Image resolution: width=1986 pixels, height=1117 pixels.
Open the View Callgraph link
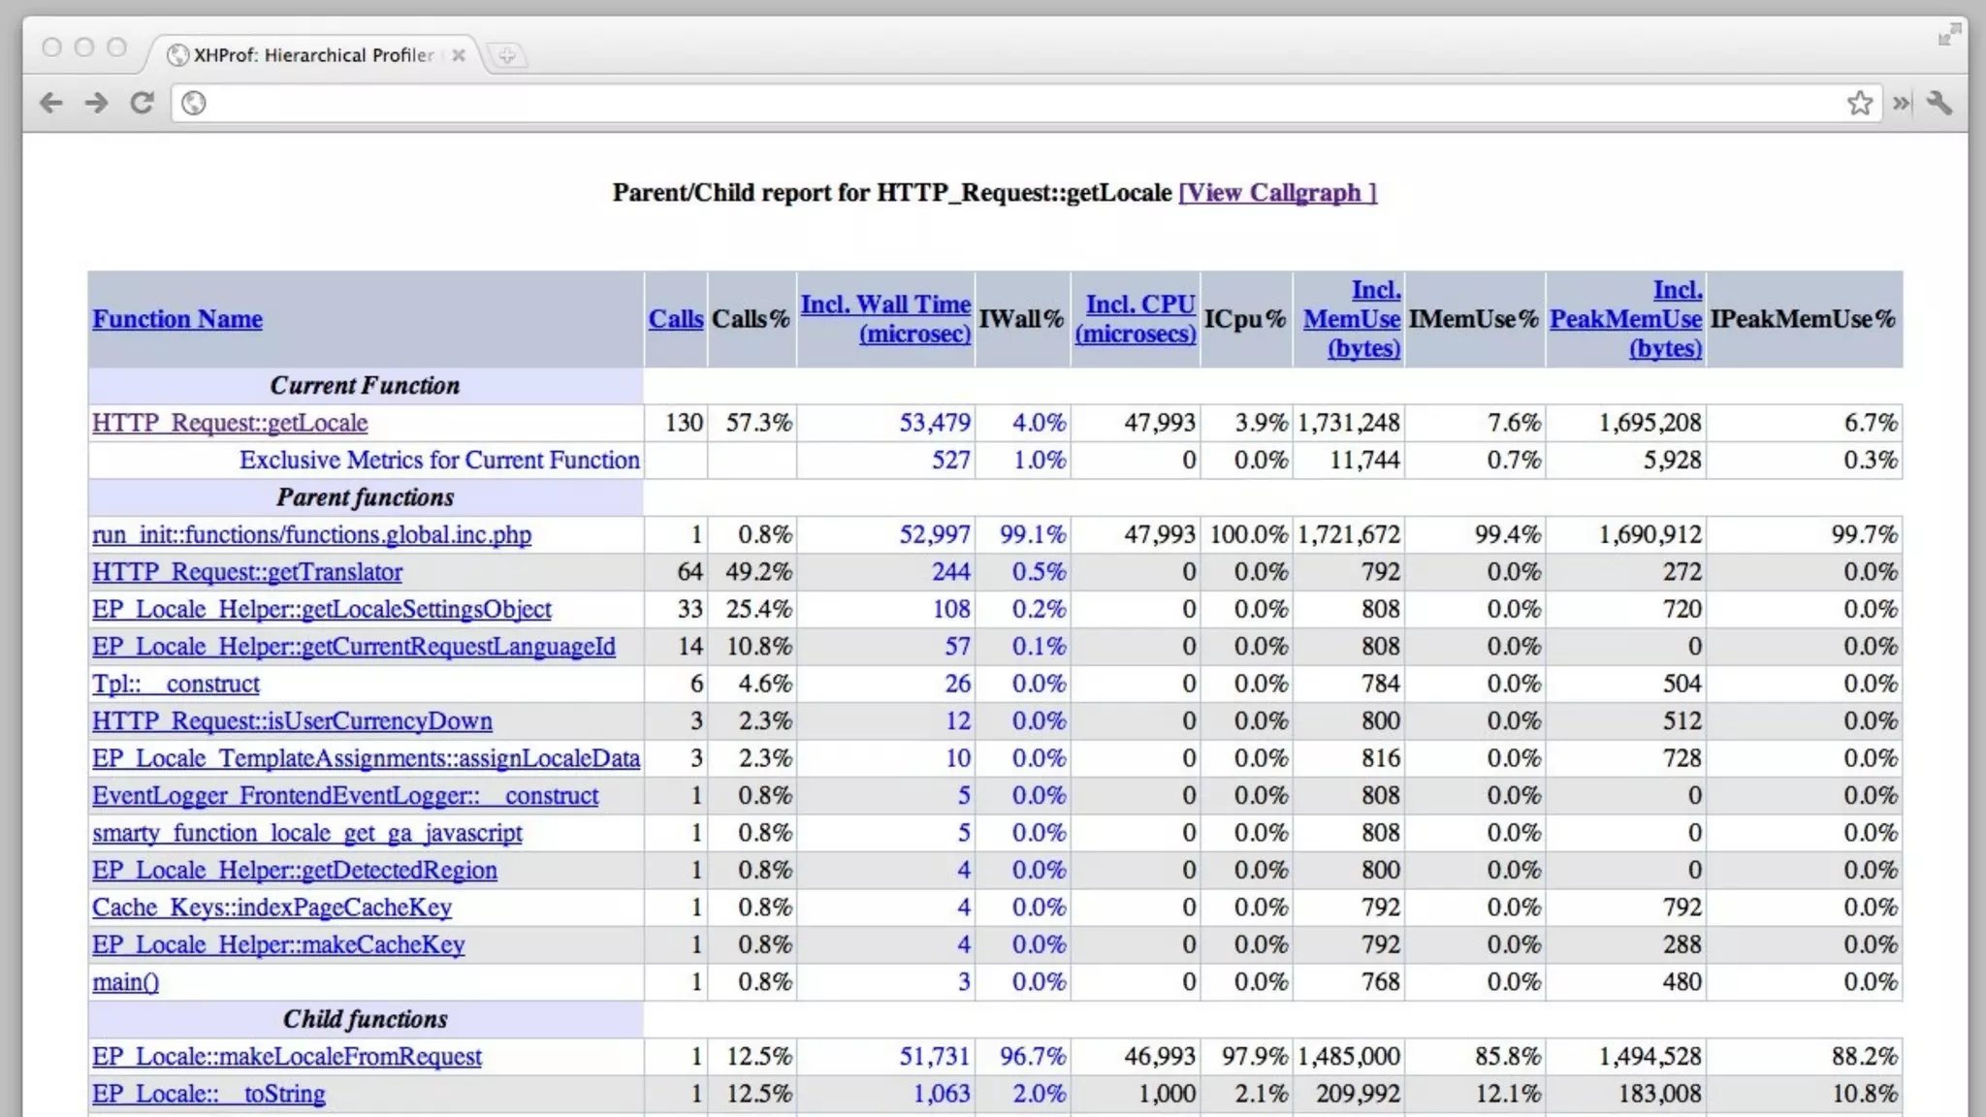point(1277,193)
